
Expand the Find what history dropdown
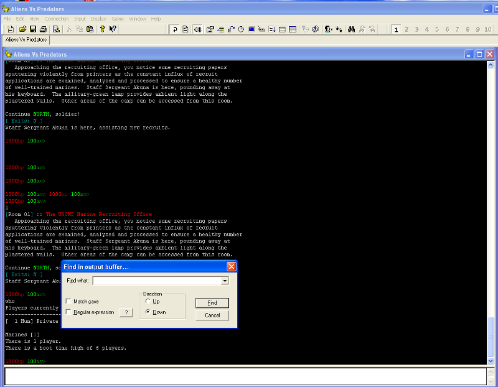[x=225, y=281]
